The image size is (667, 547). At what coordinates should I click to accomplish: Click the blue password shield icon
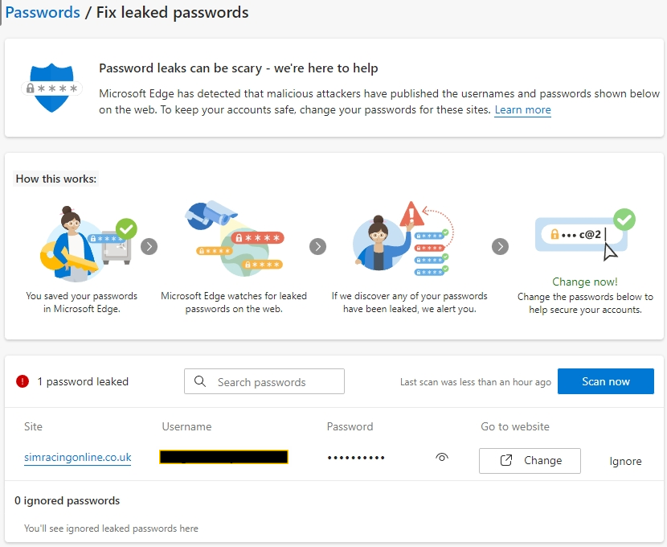[x=51, y=88]
